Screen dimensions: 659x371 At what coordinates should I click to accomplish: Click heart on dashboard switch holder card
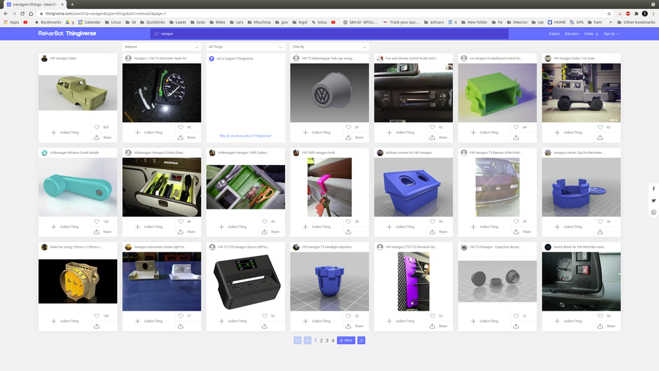(516, 128)
